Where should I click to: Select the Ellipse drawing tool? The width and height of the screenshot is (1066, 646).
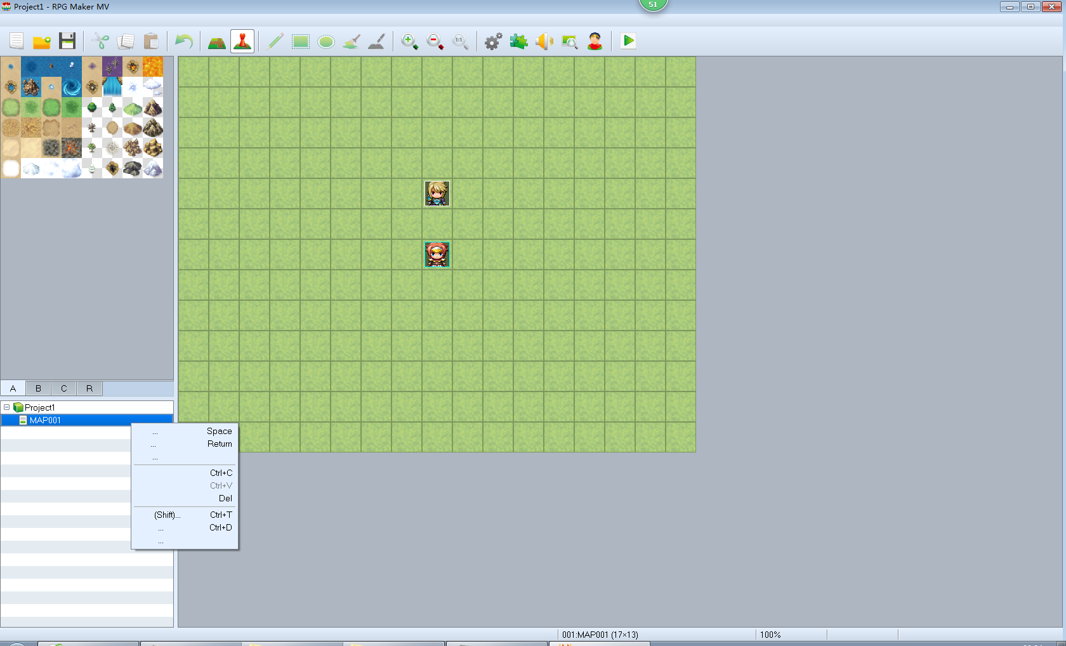point(326,41)
